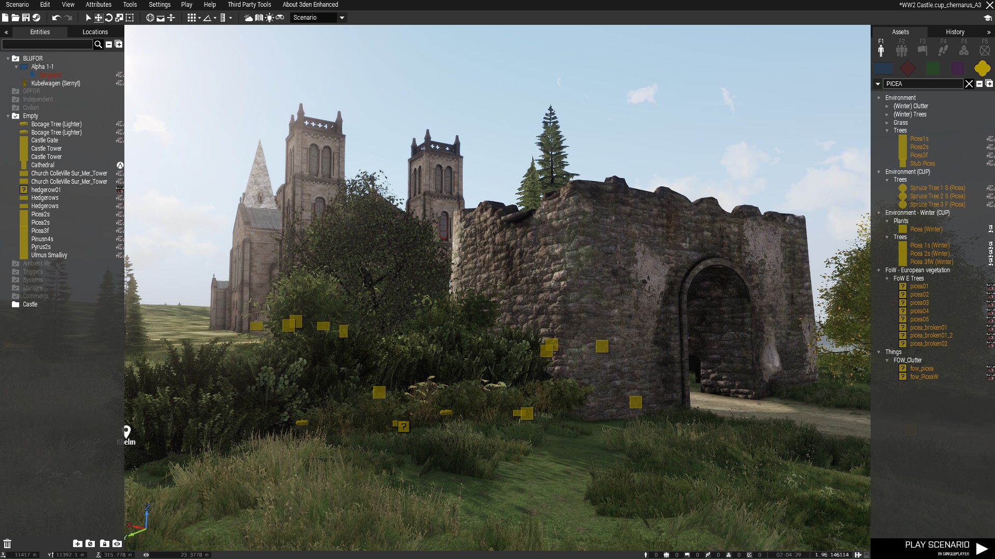995x559 pixels.
Task: Collapse the BLUFOR tree folder
Action: 8,58
